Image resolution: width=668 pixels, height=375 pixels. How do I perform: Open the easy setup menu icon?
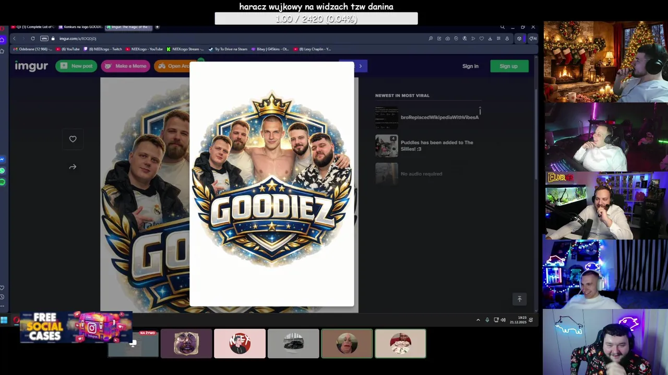(498, 39)
